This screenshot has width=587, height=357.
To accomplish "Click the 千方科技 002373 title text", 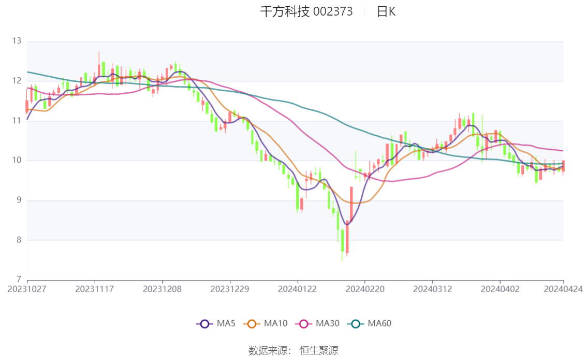I will pyautogui.click(x=306, y=11).
